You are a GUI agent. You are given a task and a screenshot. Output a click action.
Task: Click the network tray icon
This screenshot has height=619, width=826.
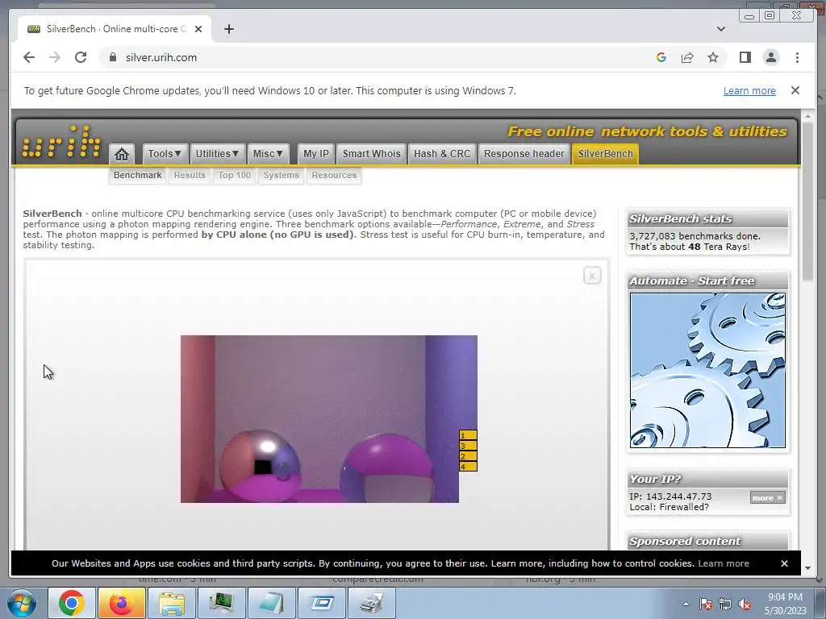pyautogui.click(x=725, y=604)
